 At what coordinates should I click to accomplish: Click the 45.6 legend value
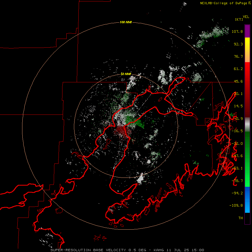click(238, 81)
